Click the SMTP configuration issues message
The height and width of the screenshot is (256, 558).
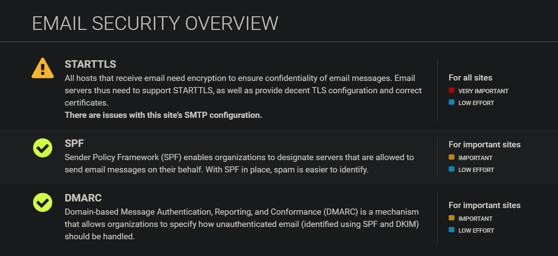point(164,115)
